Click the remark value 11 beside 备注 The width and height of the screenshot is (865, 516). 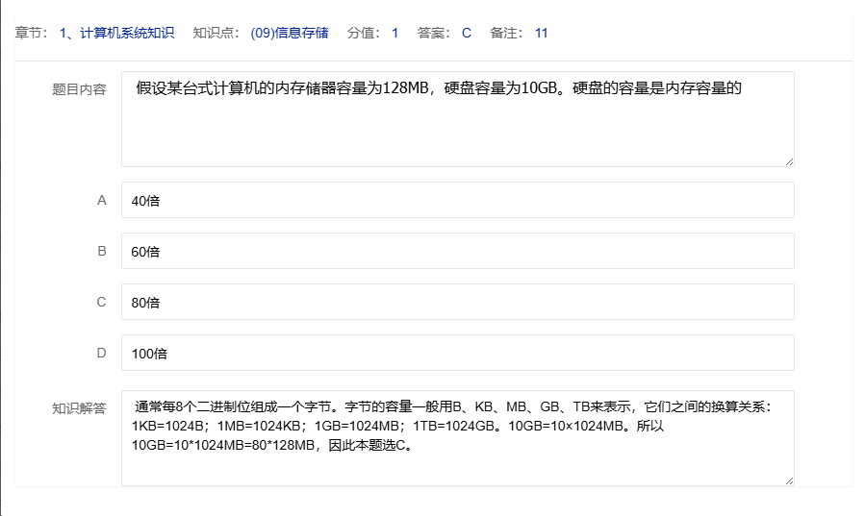(x=542, y=33)
